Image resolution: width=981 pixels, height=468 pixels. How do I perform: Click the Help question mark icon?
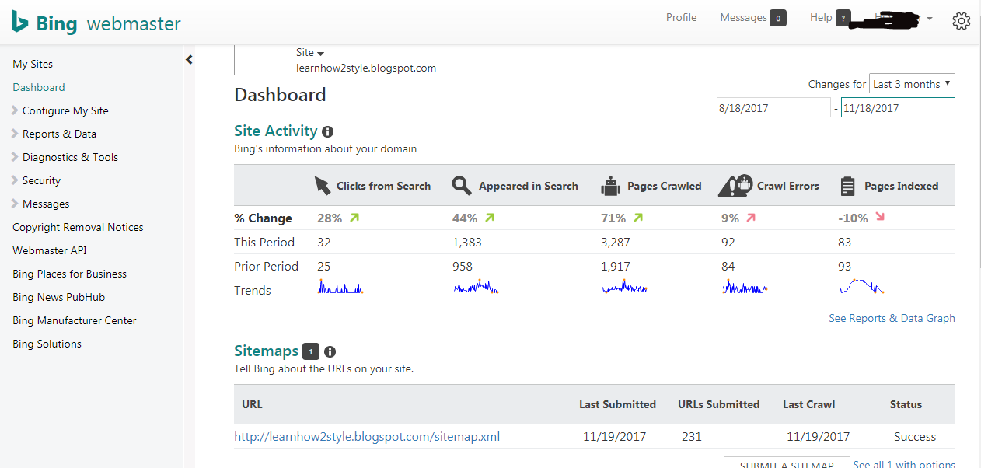843,17
